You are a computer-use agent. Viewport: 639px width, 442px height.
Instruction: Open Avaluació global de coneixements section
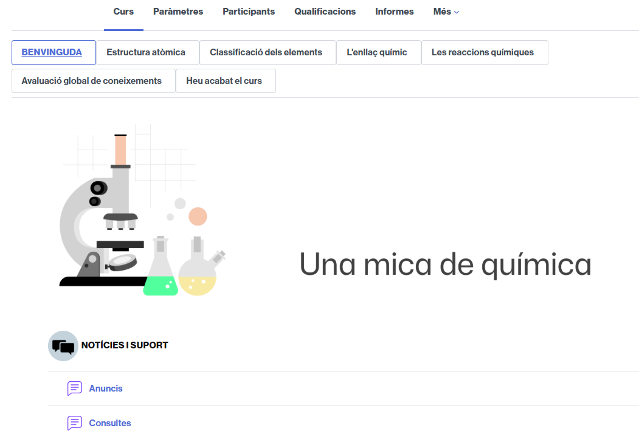click(x=93, y=81)
